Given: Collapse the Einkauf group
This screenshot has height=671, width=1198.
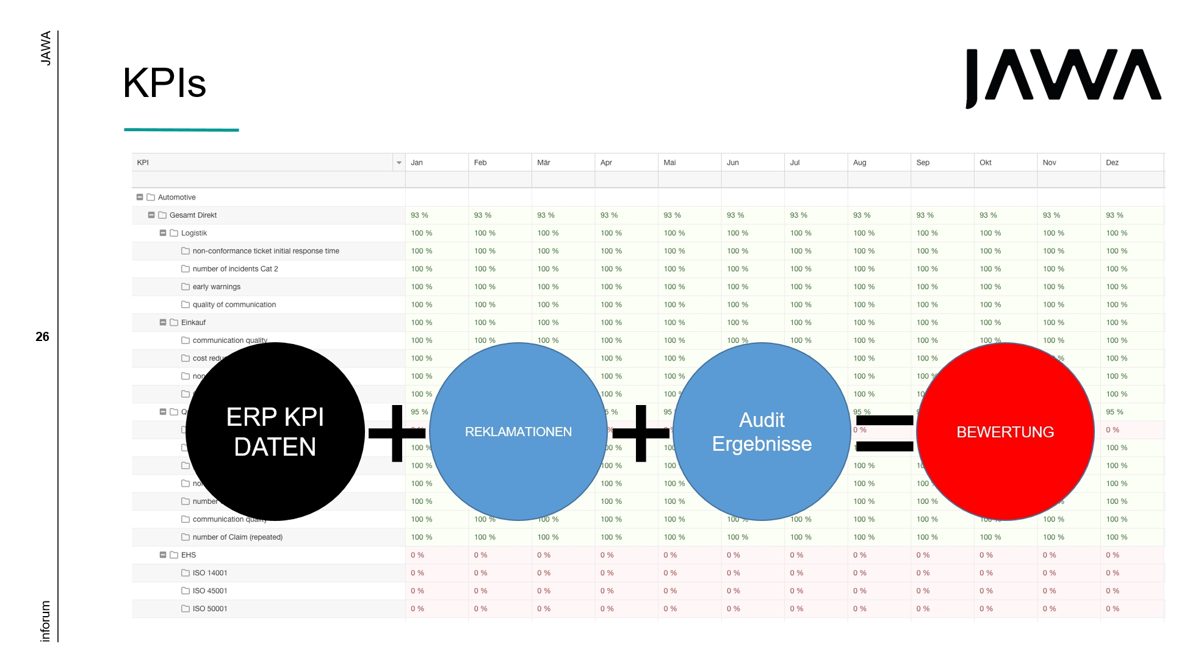Looking at the screenshot, I should point(163,323).
